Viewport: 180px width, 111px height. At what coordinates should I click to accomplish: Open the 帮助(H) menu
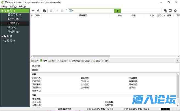(x=22, y=7)
